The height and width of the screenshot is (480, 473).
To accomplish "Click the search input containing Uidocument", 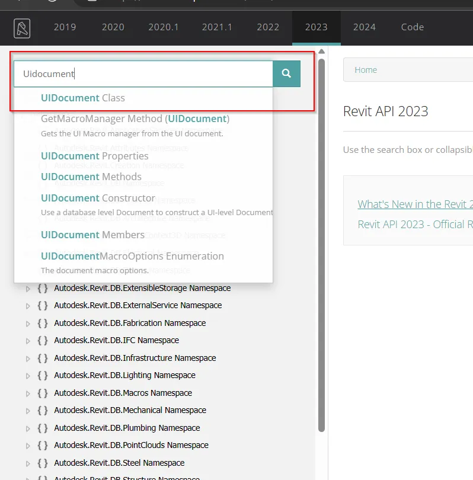I will 143,73.
